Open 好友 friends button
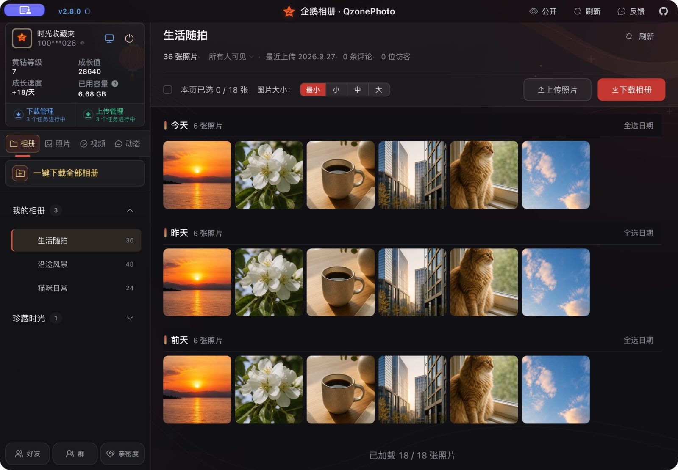Image resolution: width=678 pixels, height=470 pixels. click(28, 454)
